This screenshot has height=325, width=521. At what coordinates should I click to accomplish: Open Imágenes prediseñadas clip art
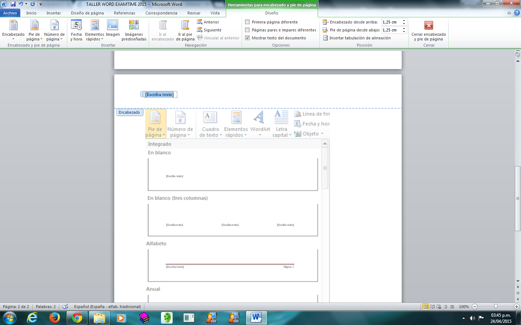[x=134, y=30]
